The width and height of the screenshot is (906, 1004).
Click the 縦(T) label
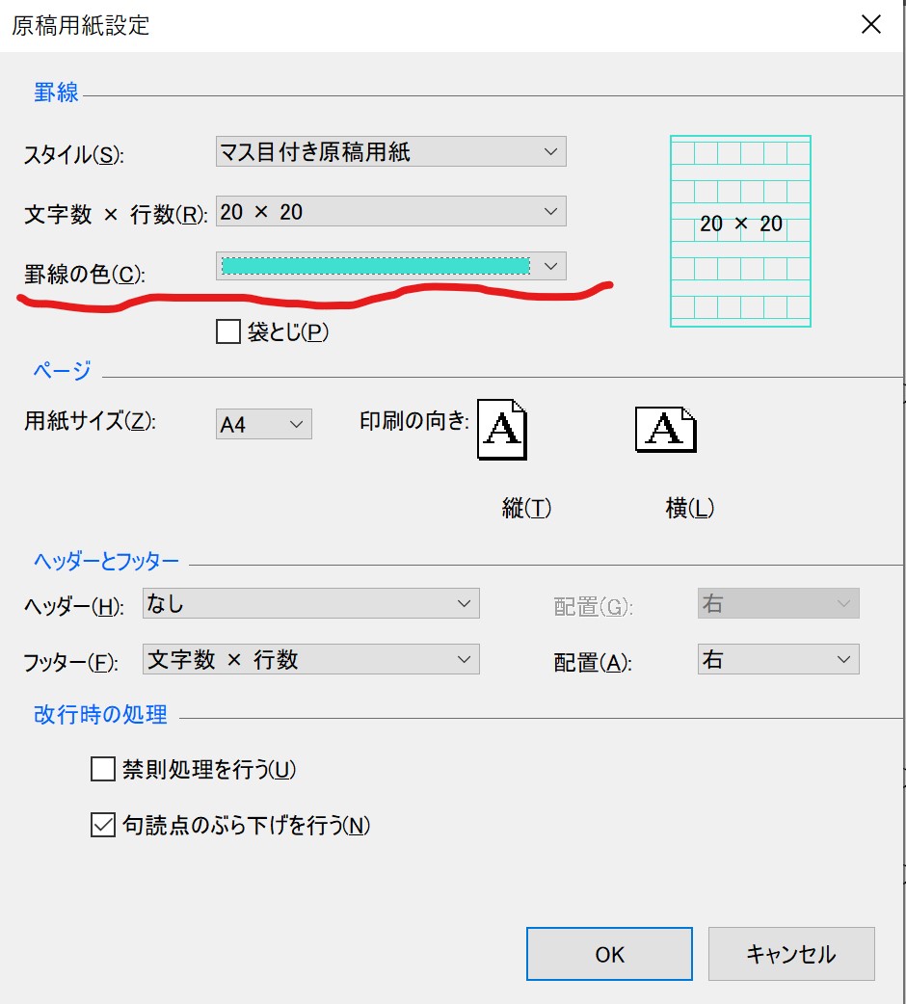click(526, 508)
